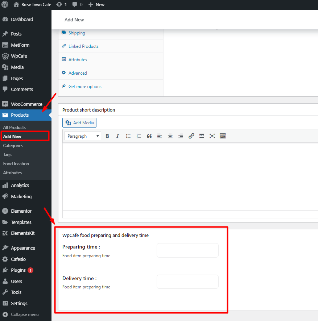318x321 pixels.
Task: Insert or edit link icon
Action: pyautogui.click(x=191, y=136)
